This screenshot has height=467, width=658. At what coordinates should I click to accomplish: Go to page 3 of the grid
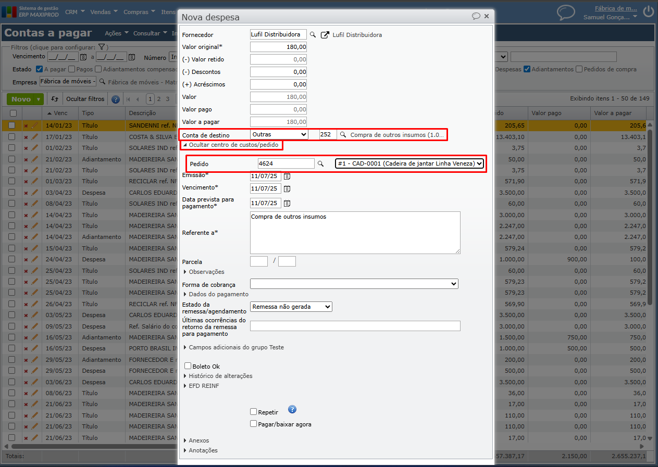[x=167, y=99]
